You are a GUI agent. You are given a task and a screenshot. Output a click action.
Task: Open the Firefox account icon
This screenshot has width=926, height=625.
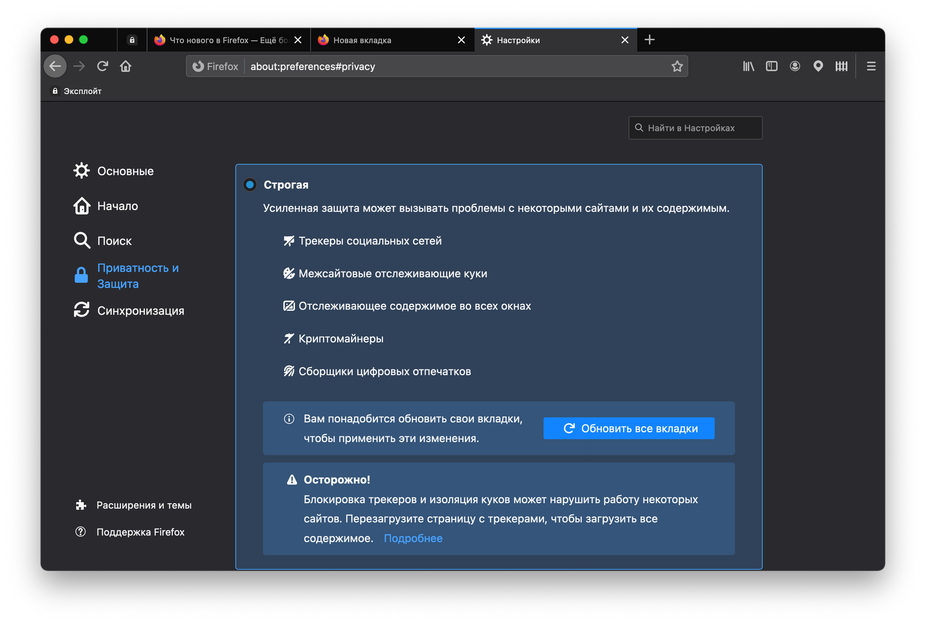pos(795,66)
